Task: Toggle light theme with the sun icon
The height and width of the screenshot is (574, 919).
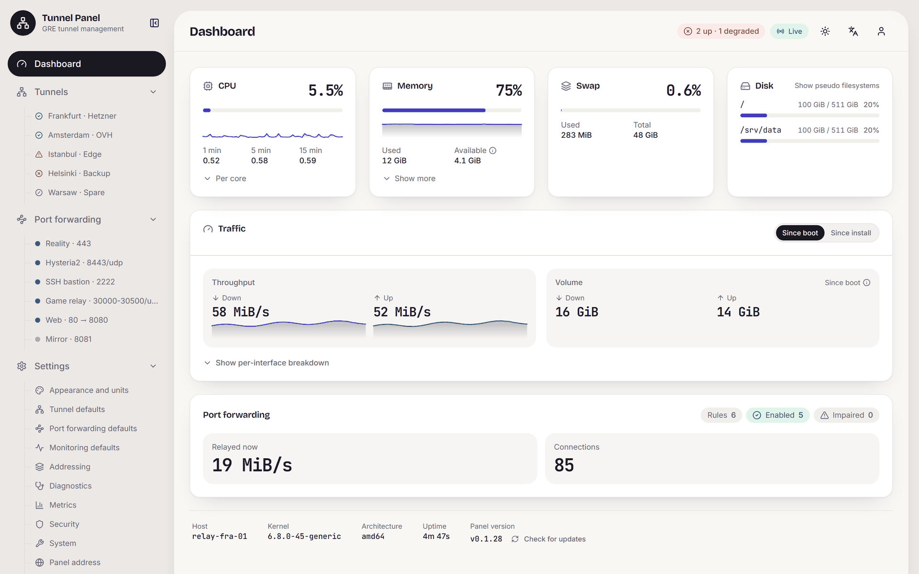Action: 825,31
